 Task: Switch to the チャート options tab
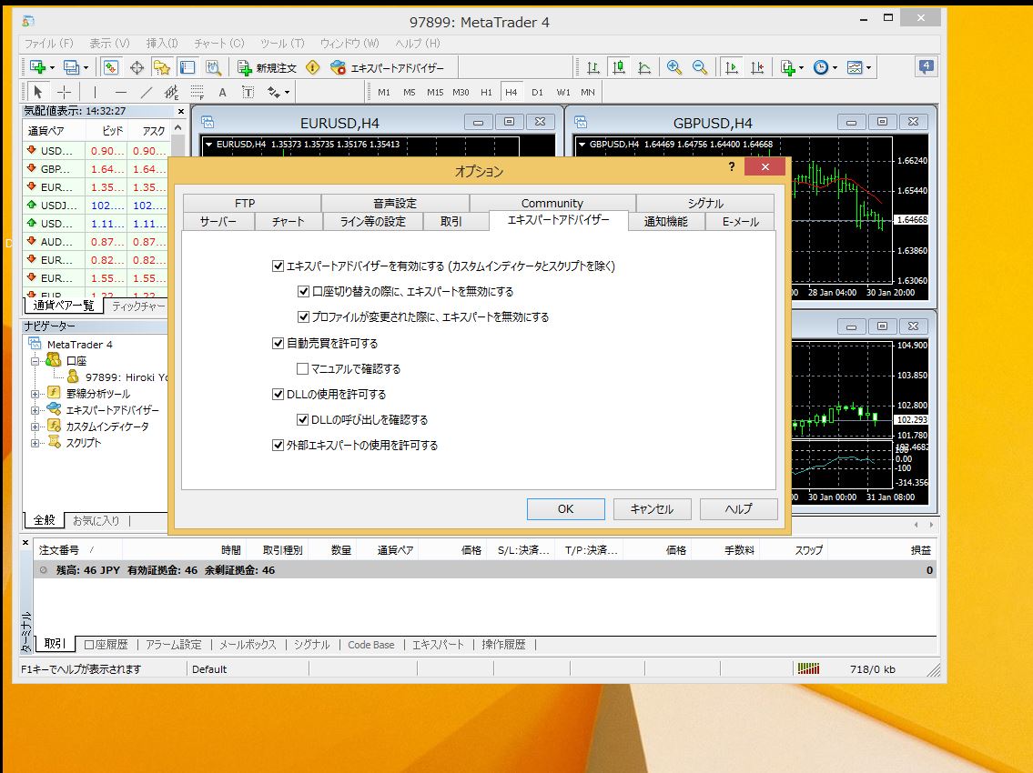(x=289, y=222)
